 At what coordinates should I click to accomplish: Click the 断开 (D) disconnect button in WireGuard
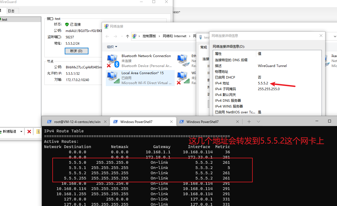[77, 51]
